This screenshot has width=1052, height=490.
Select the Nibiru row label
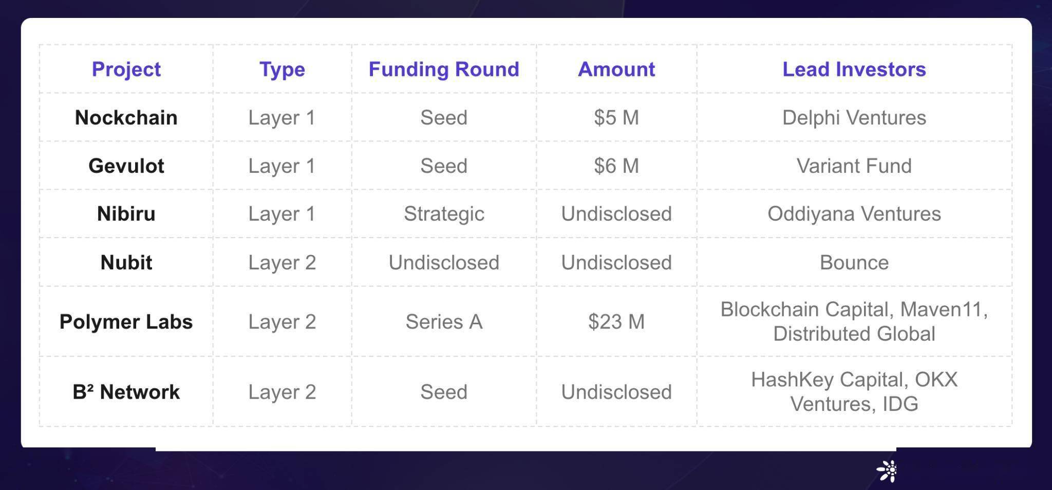click(126, 213)
